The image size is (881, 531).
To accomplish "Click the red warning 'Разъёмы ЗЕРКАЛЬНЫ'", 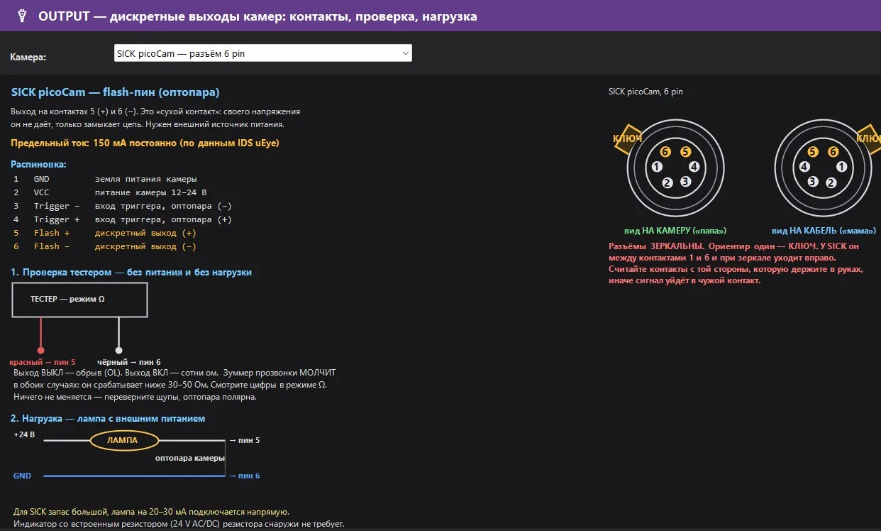I will click(734, 263).
